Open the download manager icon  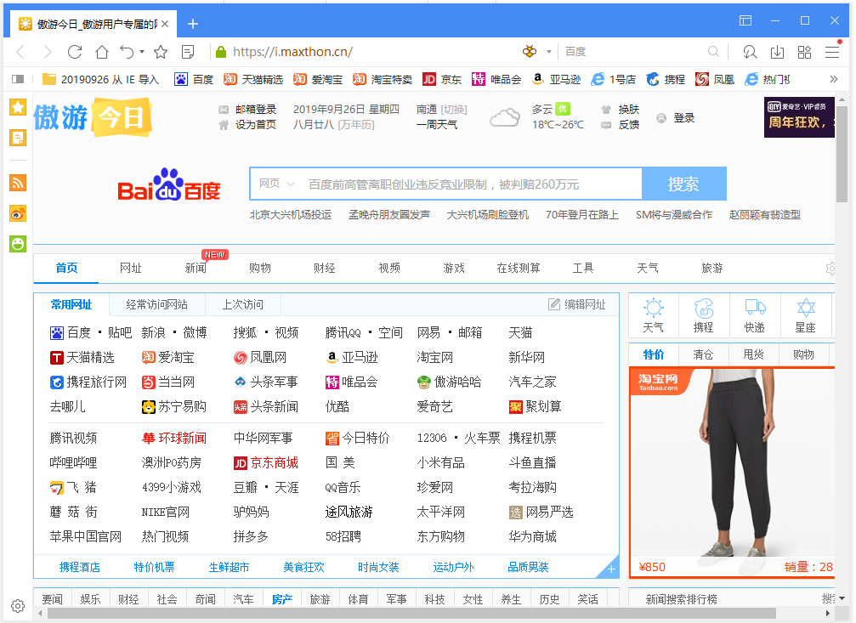coord(776,51)
